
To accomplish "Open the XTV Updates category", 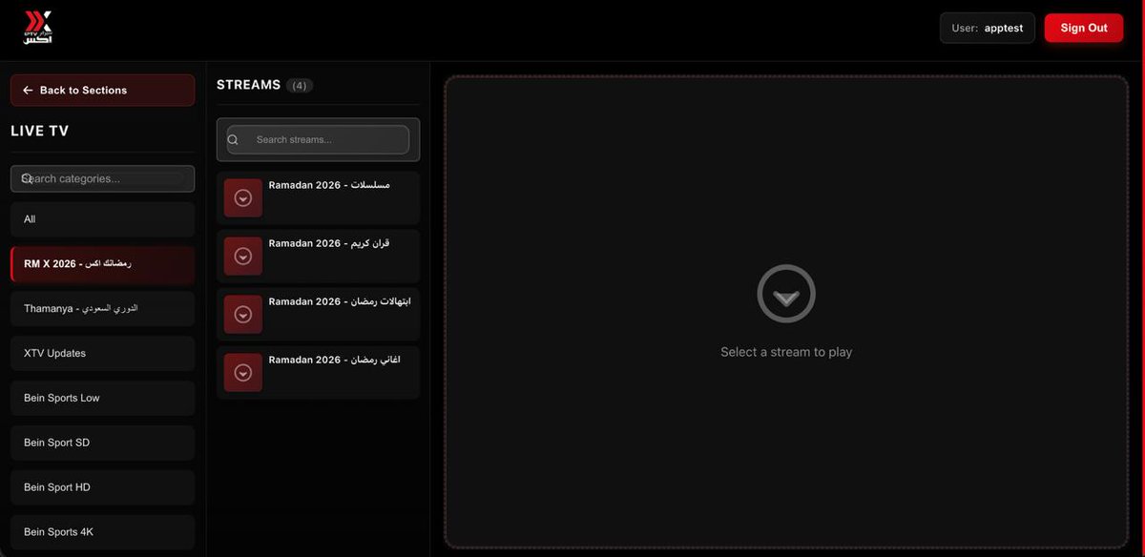I will point(103,354).
